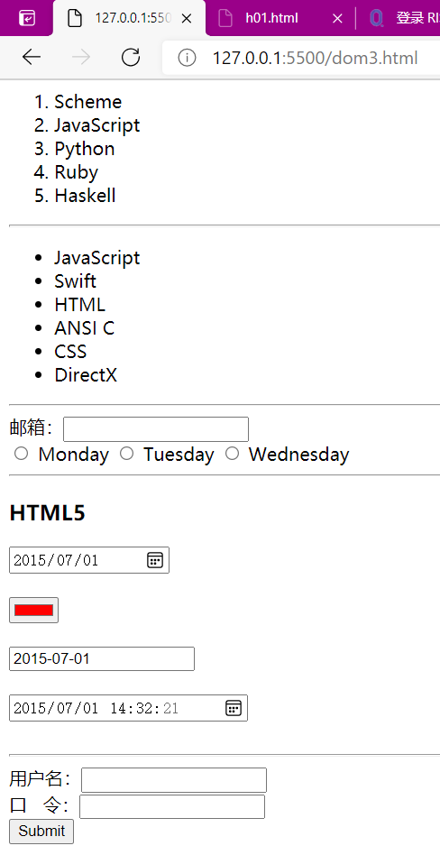This screenshot has width=440, height=855.
Task: Click the 口令 password input field
Action: pos(172,806)
